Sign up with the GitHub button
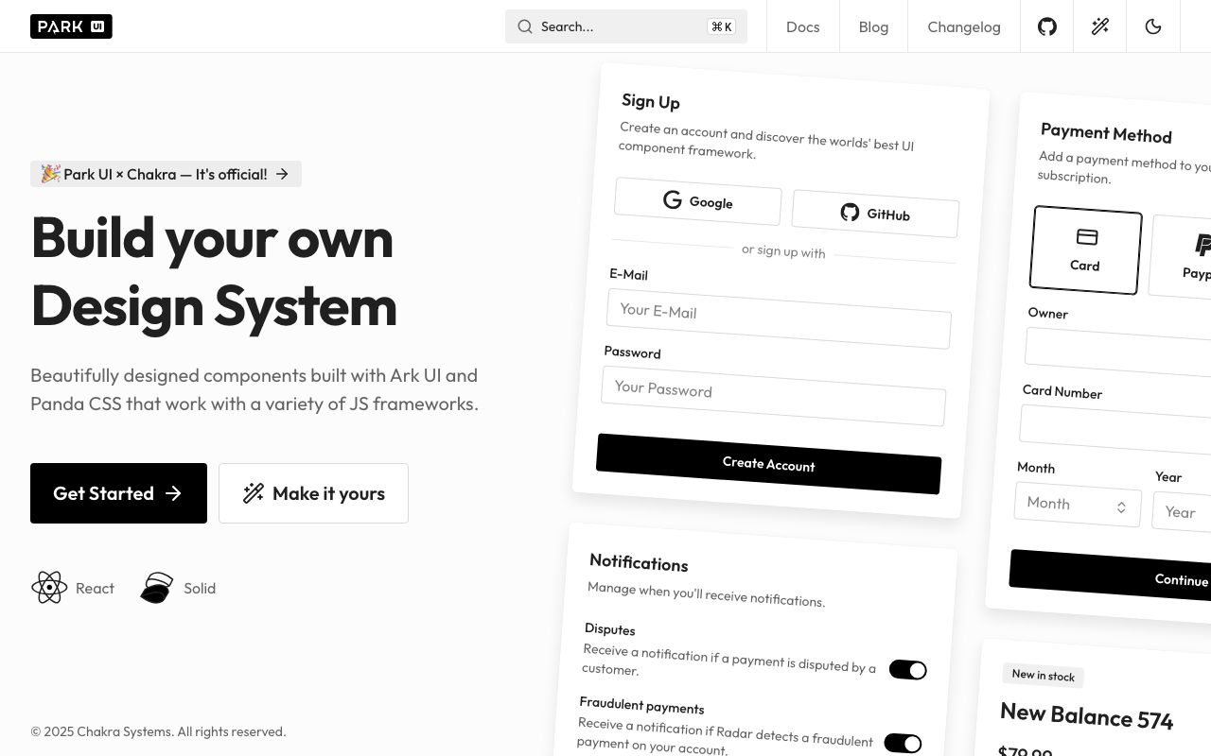 (x=875, y=214)
